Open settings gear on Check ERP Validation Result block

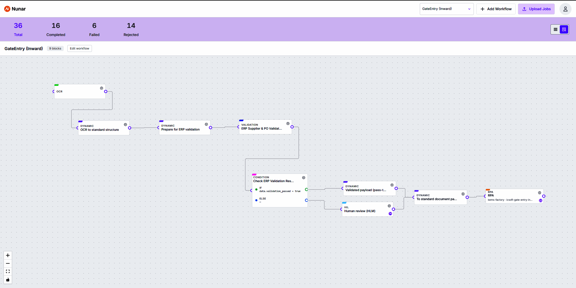(303, 178)
